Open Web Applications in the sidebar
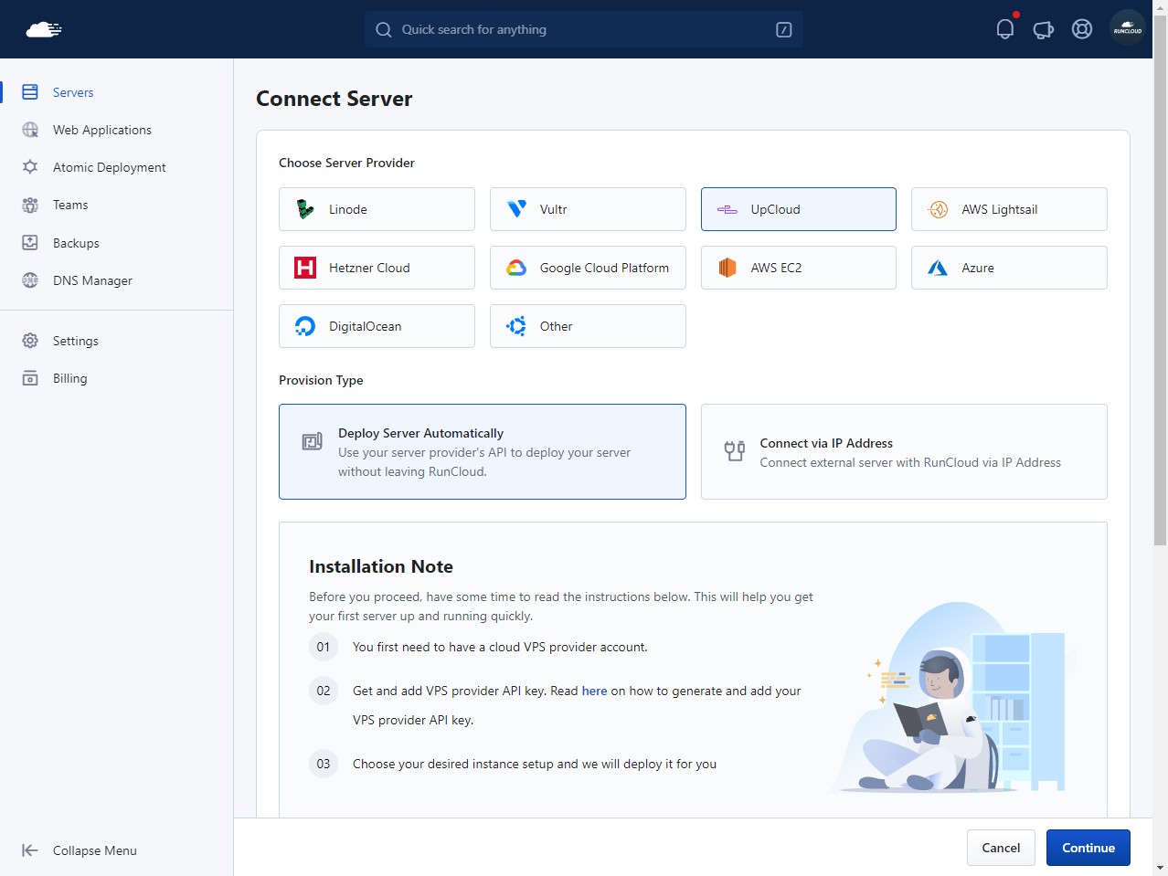The image size is (1168, 876). (x=101, y=130)
